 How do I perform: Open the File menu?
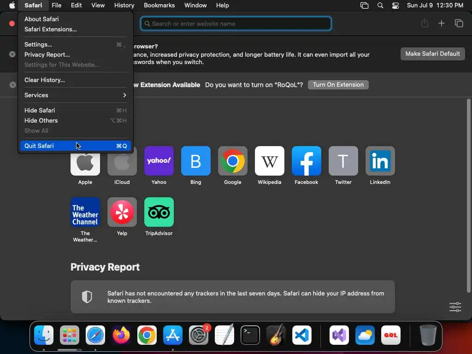click(x=56, y=5)
